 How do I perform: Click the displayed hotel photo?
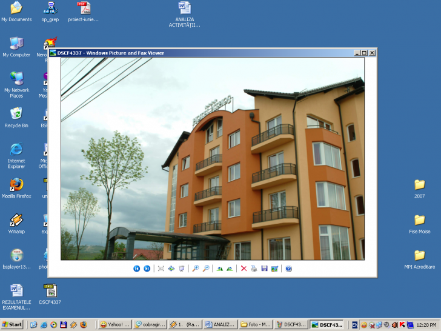pos(213,159)
